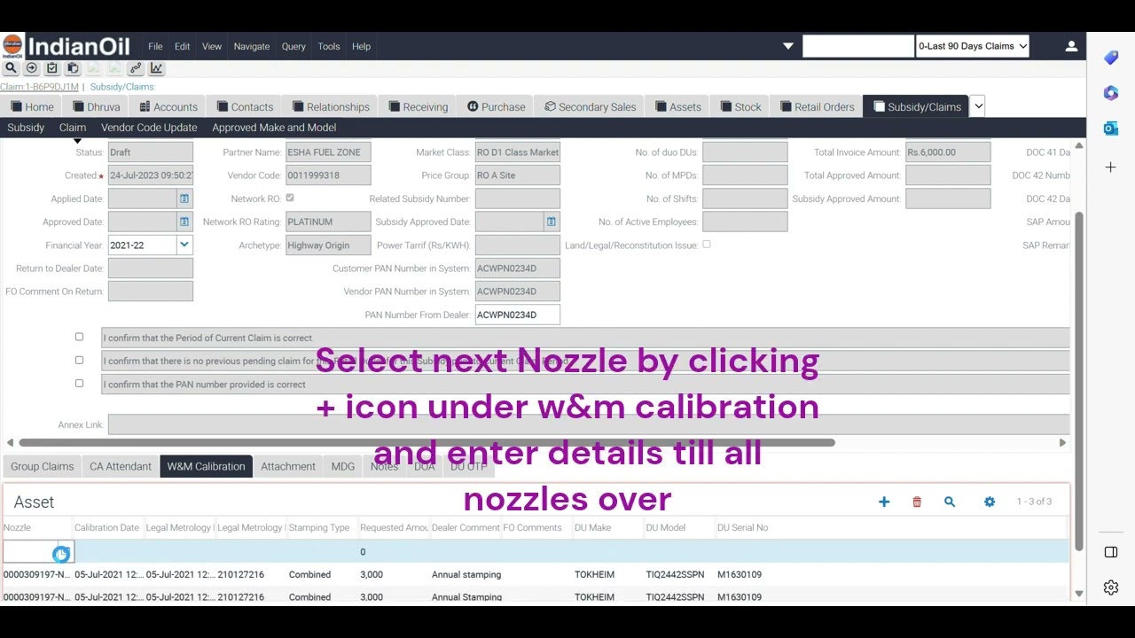Open the blue tag sidebar icon

coord(1111,58)
